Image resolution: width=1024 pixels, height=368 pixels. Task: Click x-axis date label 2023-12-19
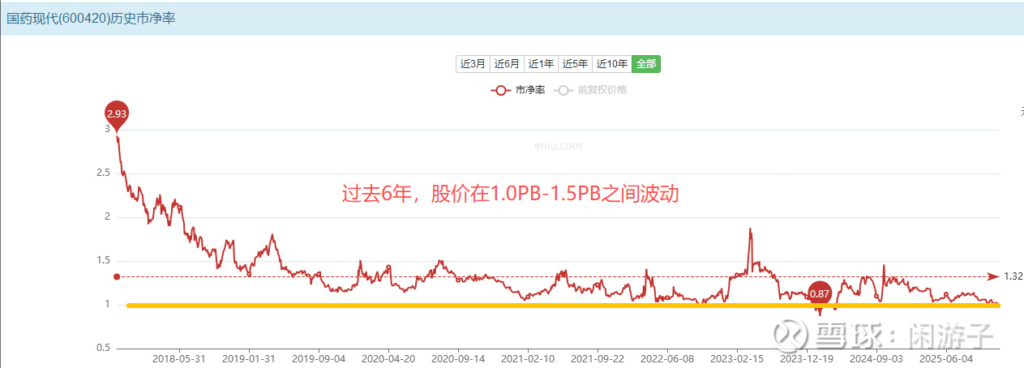coord(807,357)
